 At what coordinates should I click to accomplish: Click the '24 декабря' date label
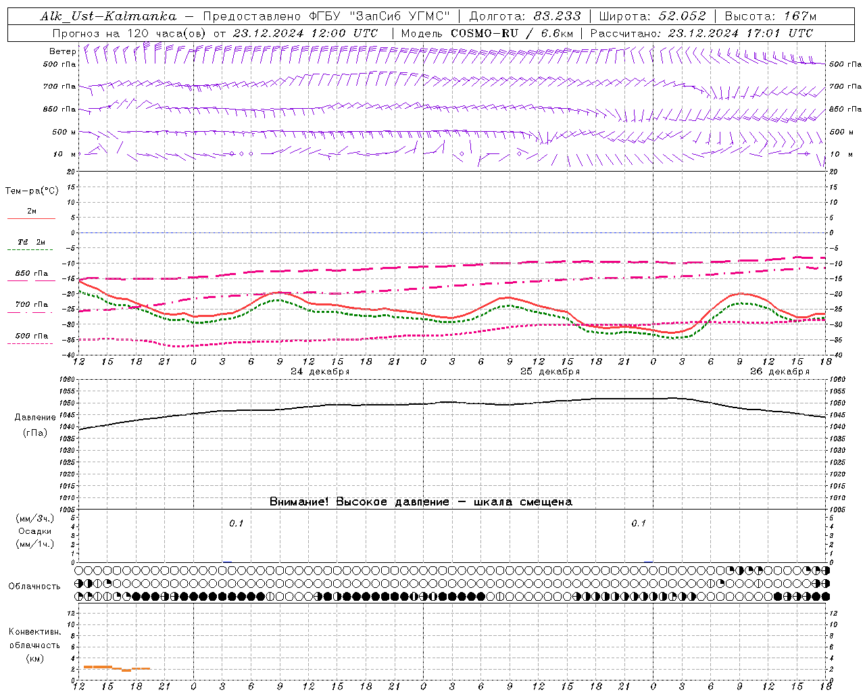tap(320, 372)
